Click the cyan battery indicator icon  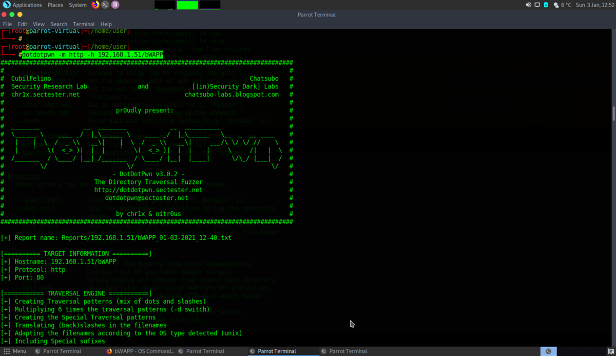pos(546,5)
